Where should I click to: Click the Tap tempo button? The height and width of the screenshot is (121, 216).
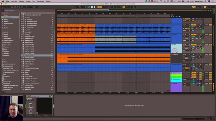(x=12, y=7)
